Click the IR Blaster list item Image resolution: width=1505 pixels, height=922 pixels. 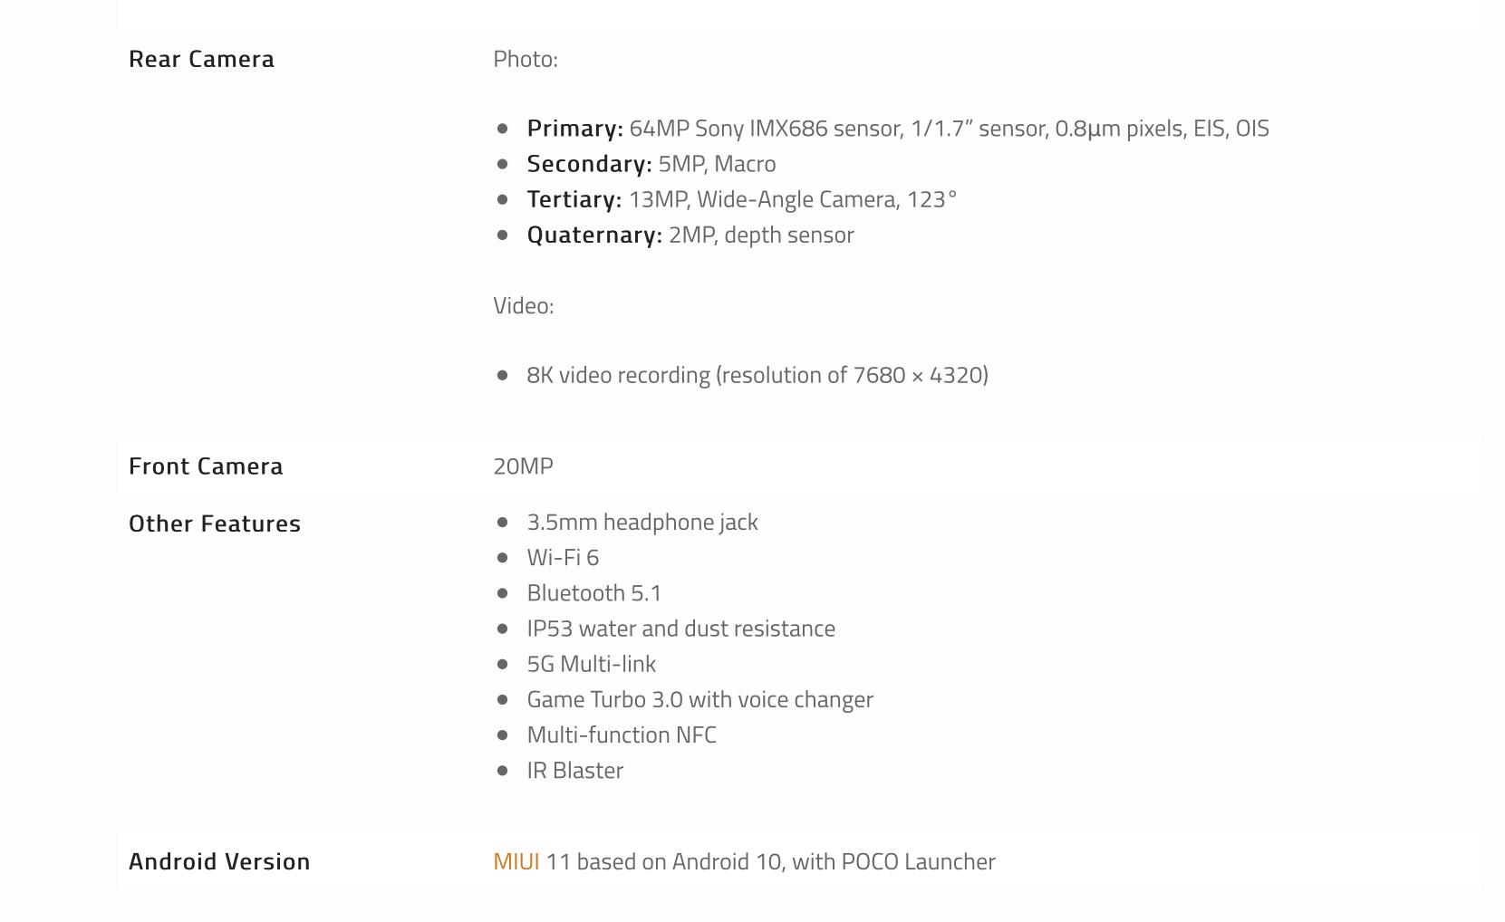tap(575, 771)
